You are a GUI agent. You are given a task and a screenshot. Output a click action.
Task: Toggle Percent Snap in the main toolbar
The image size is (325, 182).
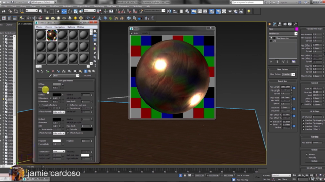(129, 11)
